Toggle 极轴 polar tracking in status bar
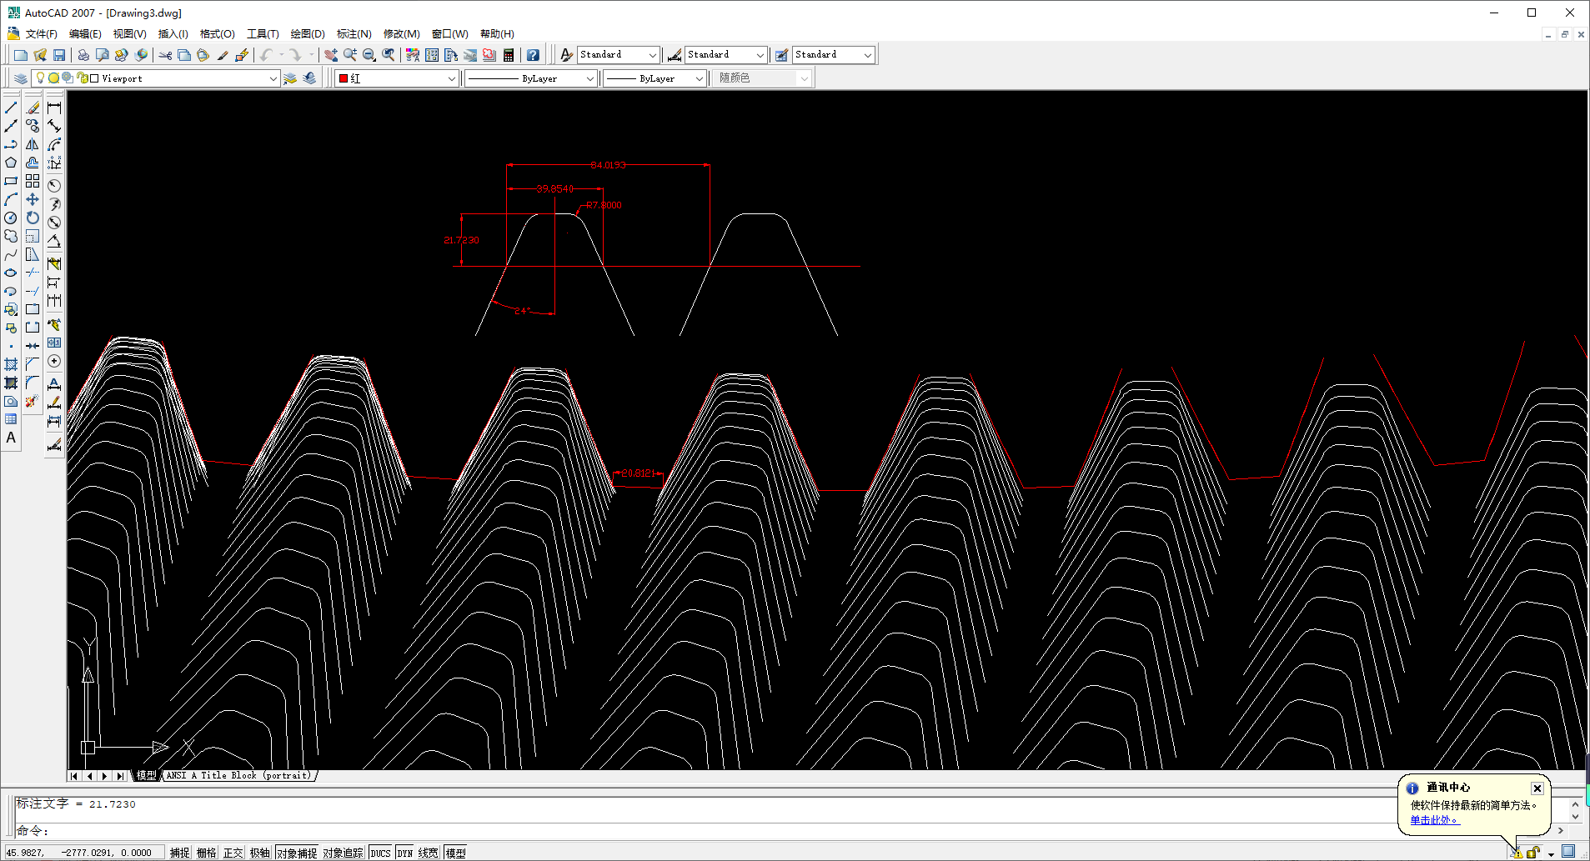This screenshot has width=1590, height=861. [x=260, y=853]
